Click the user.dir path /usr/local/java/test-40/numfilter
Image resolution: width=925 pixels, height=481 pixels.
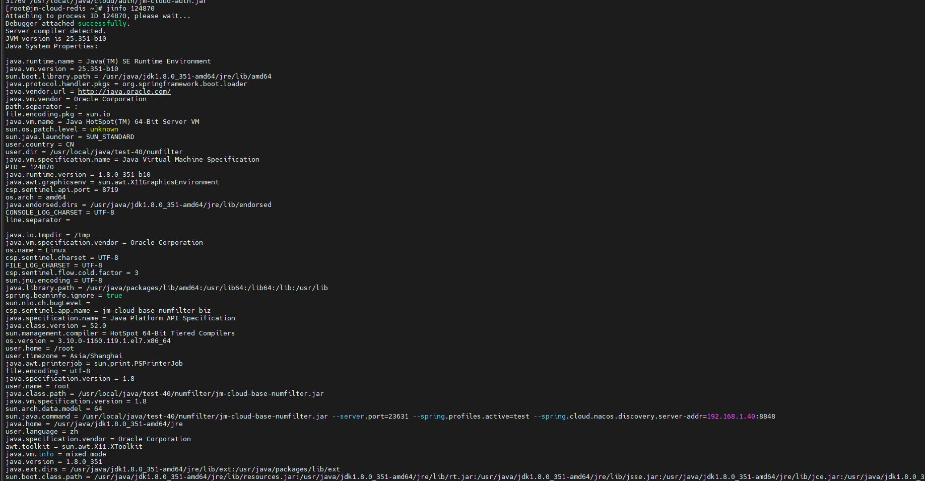click(116, 152)
